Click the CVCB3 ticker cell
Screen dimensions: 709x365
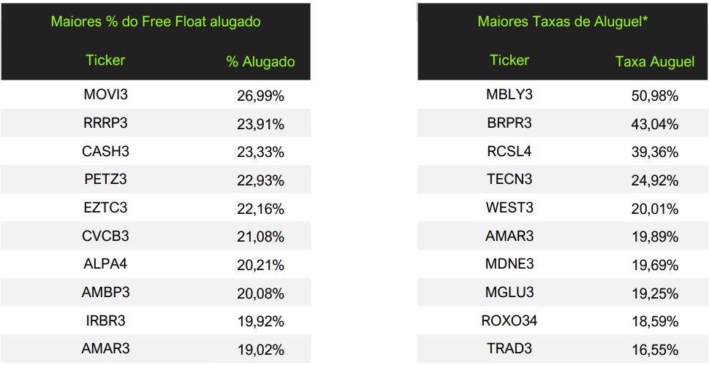pyautogui.click(x=106, y=237)
